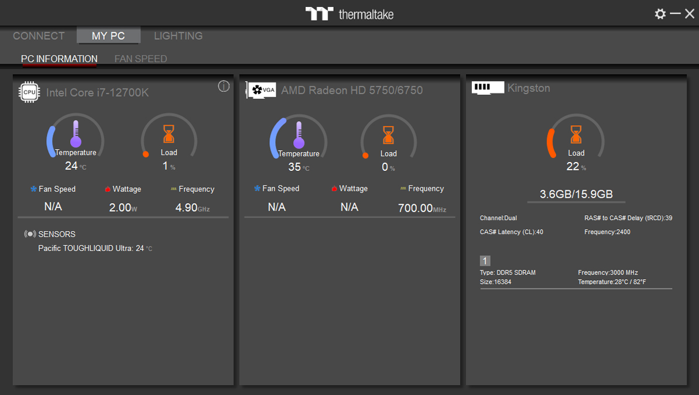Click the Size:16384 text

click(495, 281)
